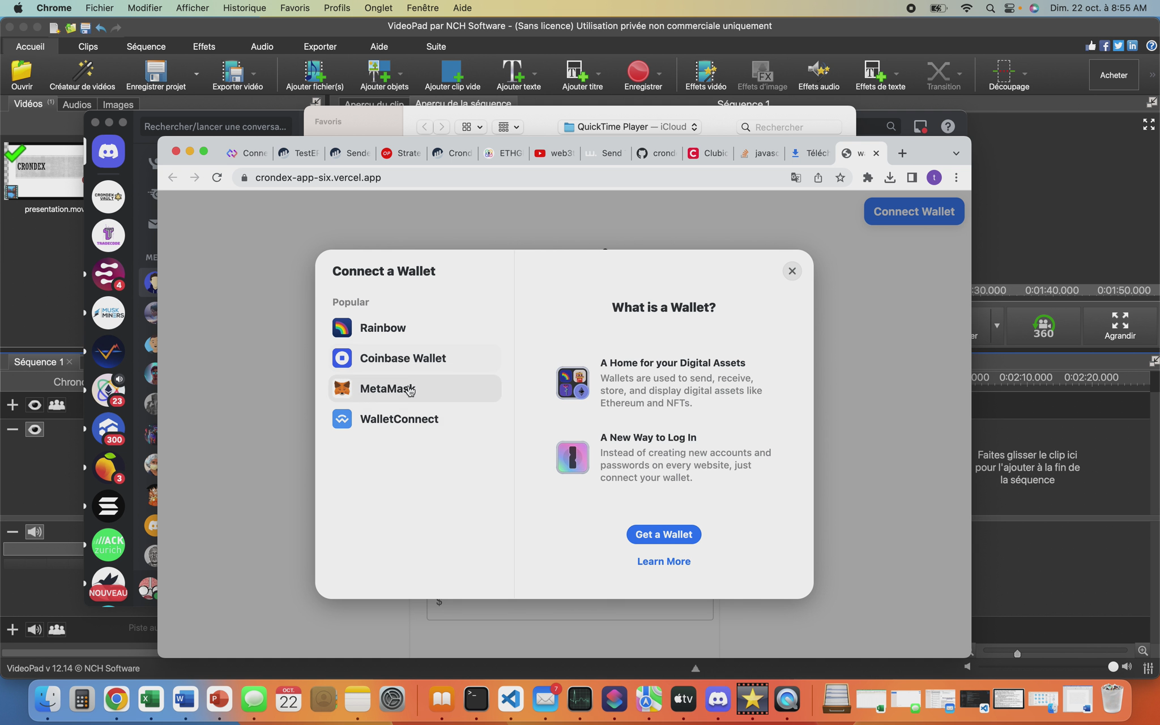Expand Chrome tab search chevron

pyautogui.click(x=956, y=153)
